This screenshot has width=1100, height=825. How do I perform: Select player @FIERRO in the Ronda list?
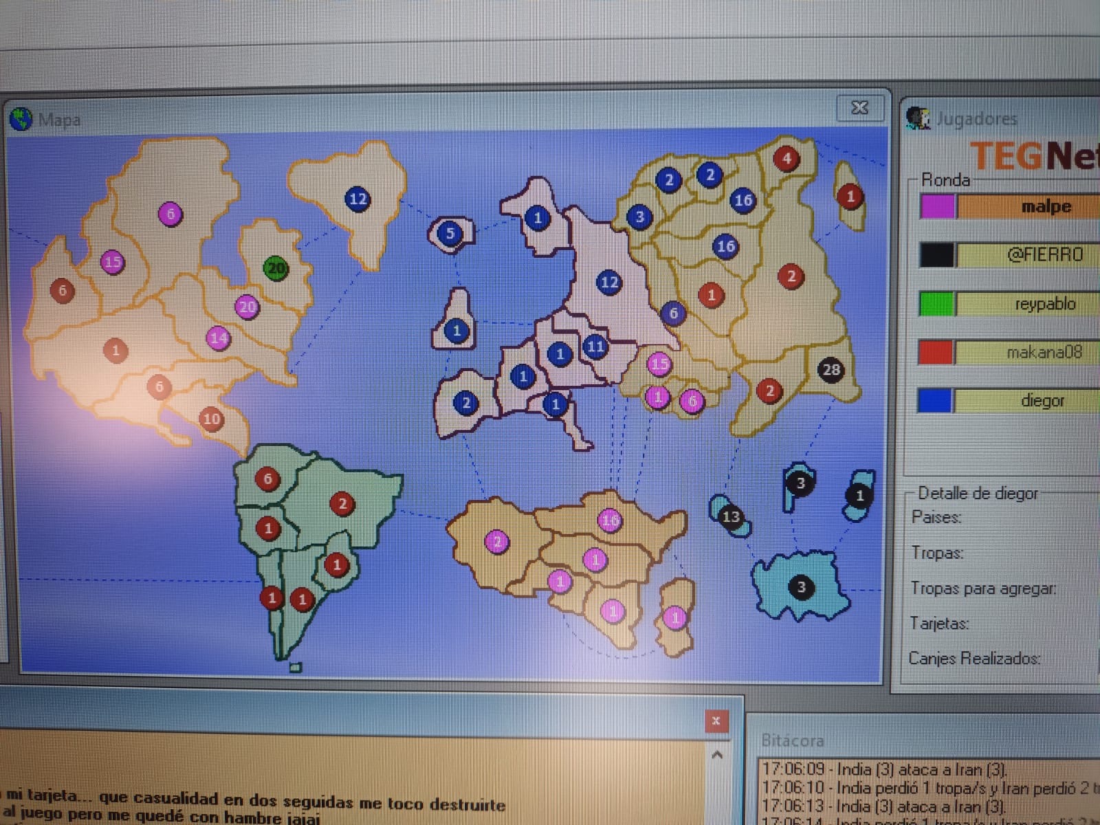1045,255
